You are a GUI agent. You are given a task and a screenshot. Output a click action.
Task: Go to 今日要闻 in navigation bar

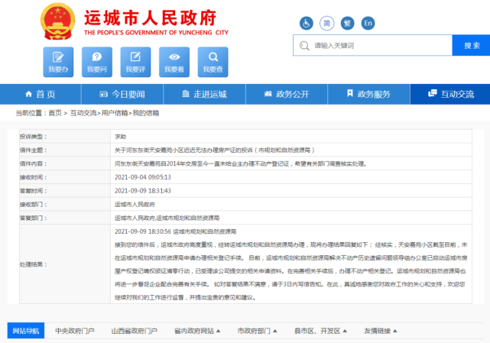pos(122,94)
